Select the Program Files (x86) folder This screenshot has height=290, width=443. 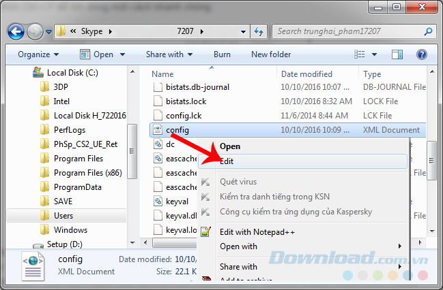88,173
